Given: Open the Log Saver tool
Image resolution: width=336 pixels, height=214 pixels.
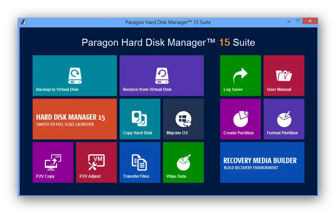Looking at the screenshot, I should [241, 76].
